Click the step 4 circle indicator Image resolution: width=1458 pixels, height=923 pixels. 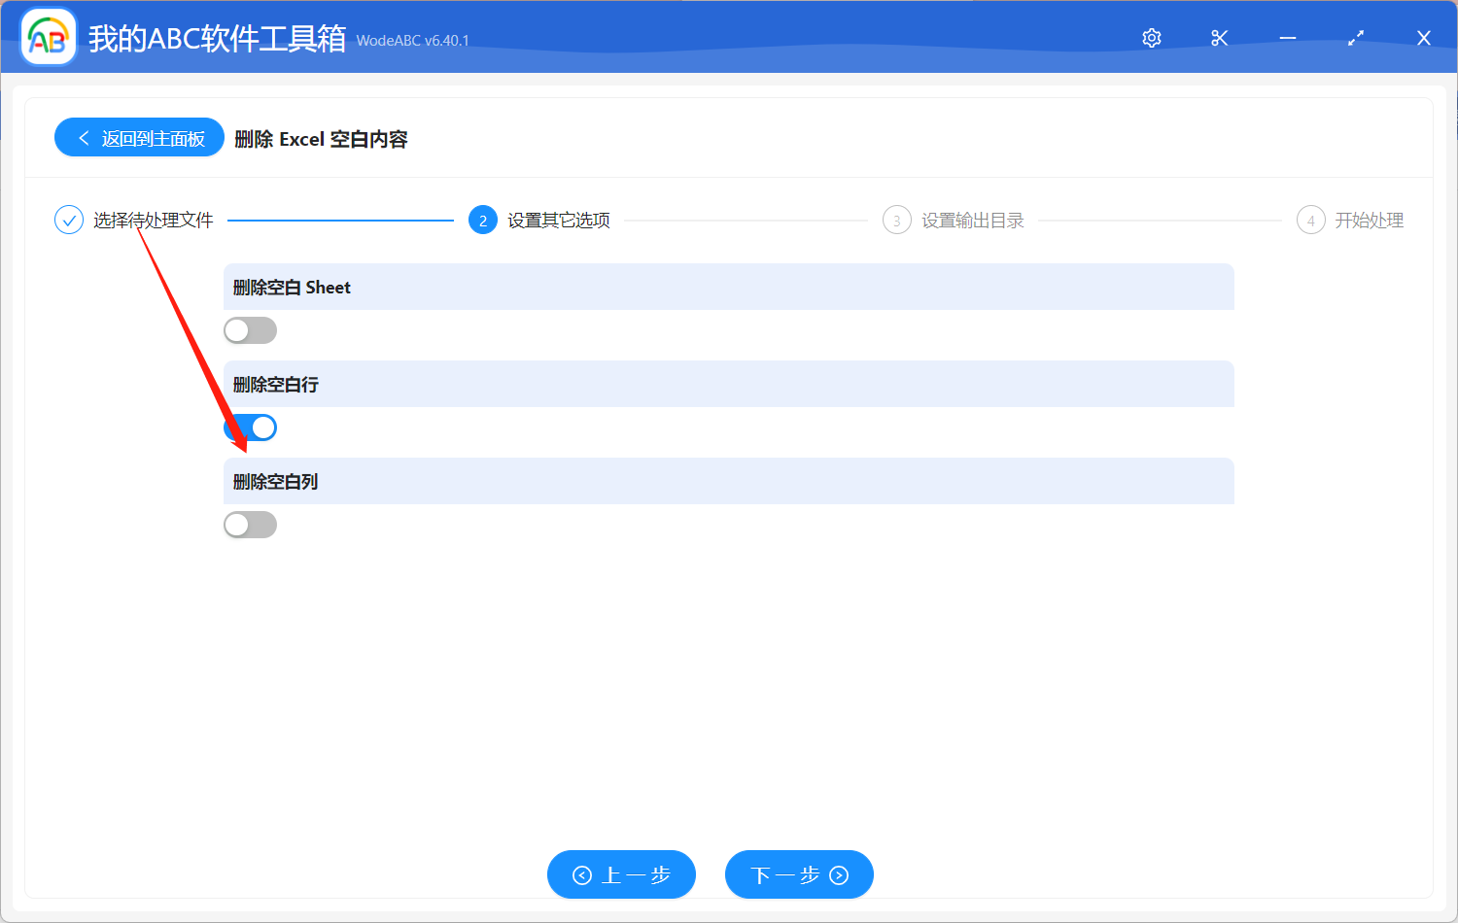click(1310, 220)
